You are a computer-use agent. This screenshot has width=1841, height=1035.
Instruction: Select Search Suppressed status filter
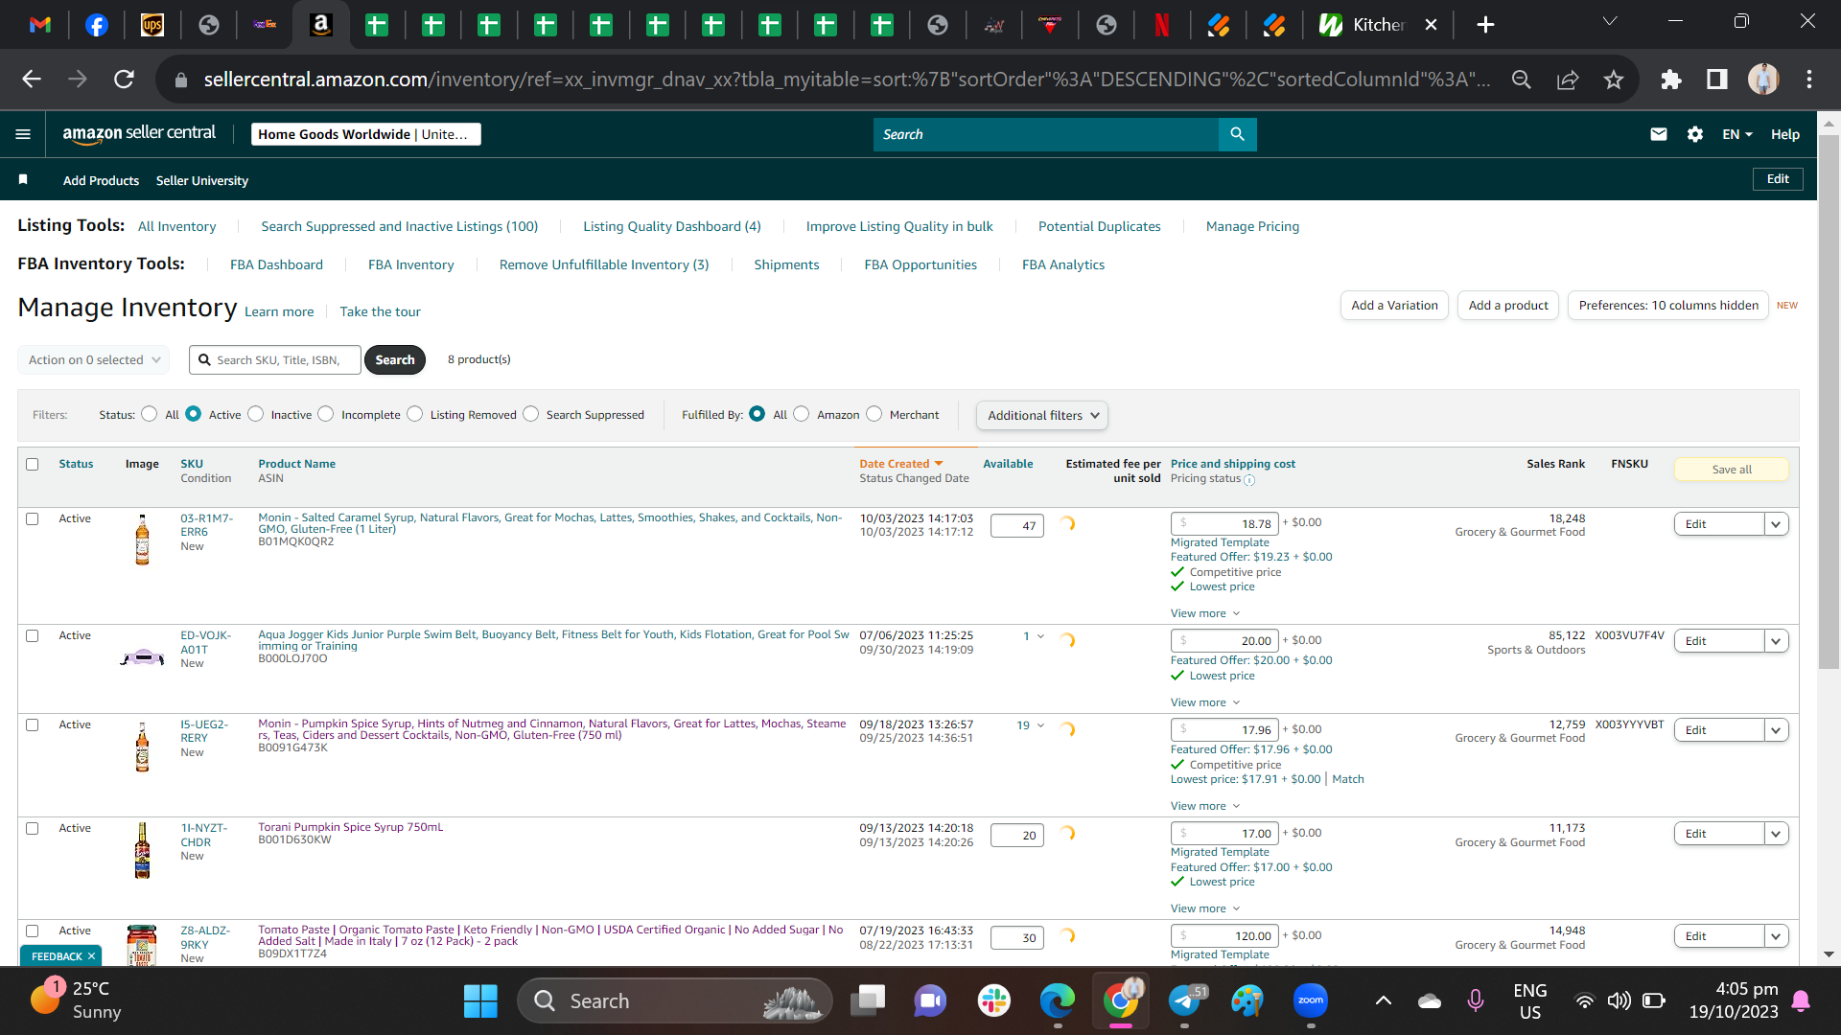point(531,414)
